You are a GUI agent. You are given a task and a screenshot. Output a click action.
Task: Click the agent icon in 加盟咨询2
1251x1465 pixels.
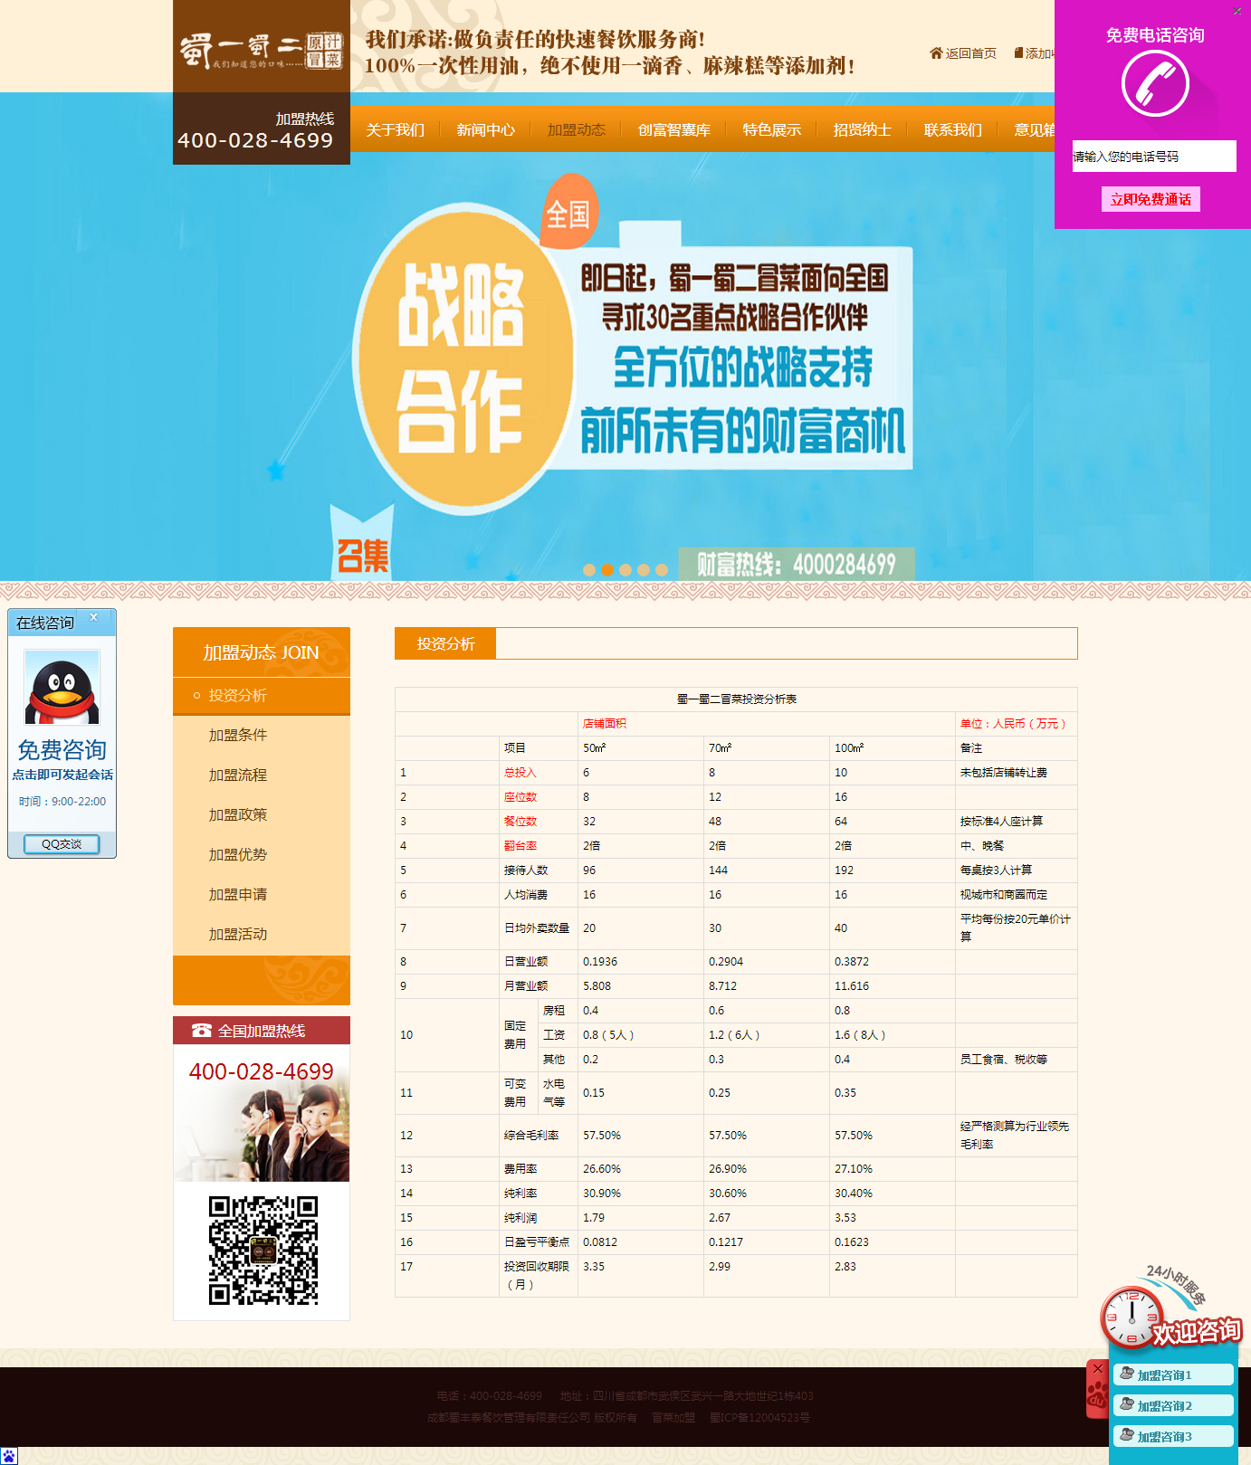1127,1404
